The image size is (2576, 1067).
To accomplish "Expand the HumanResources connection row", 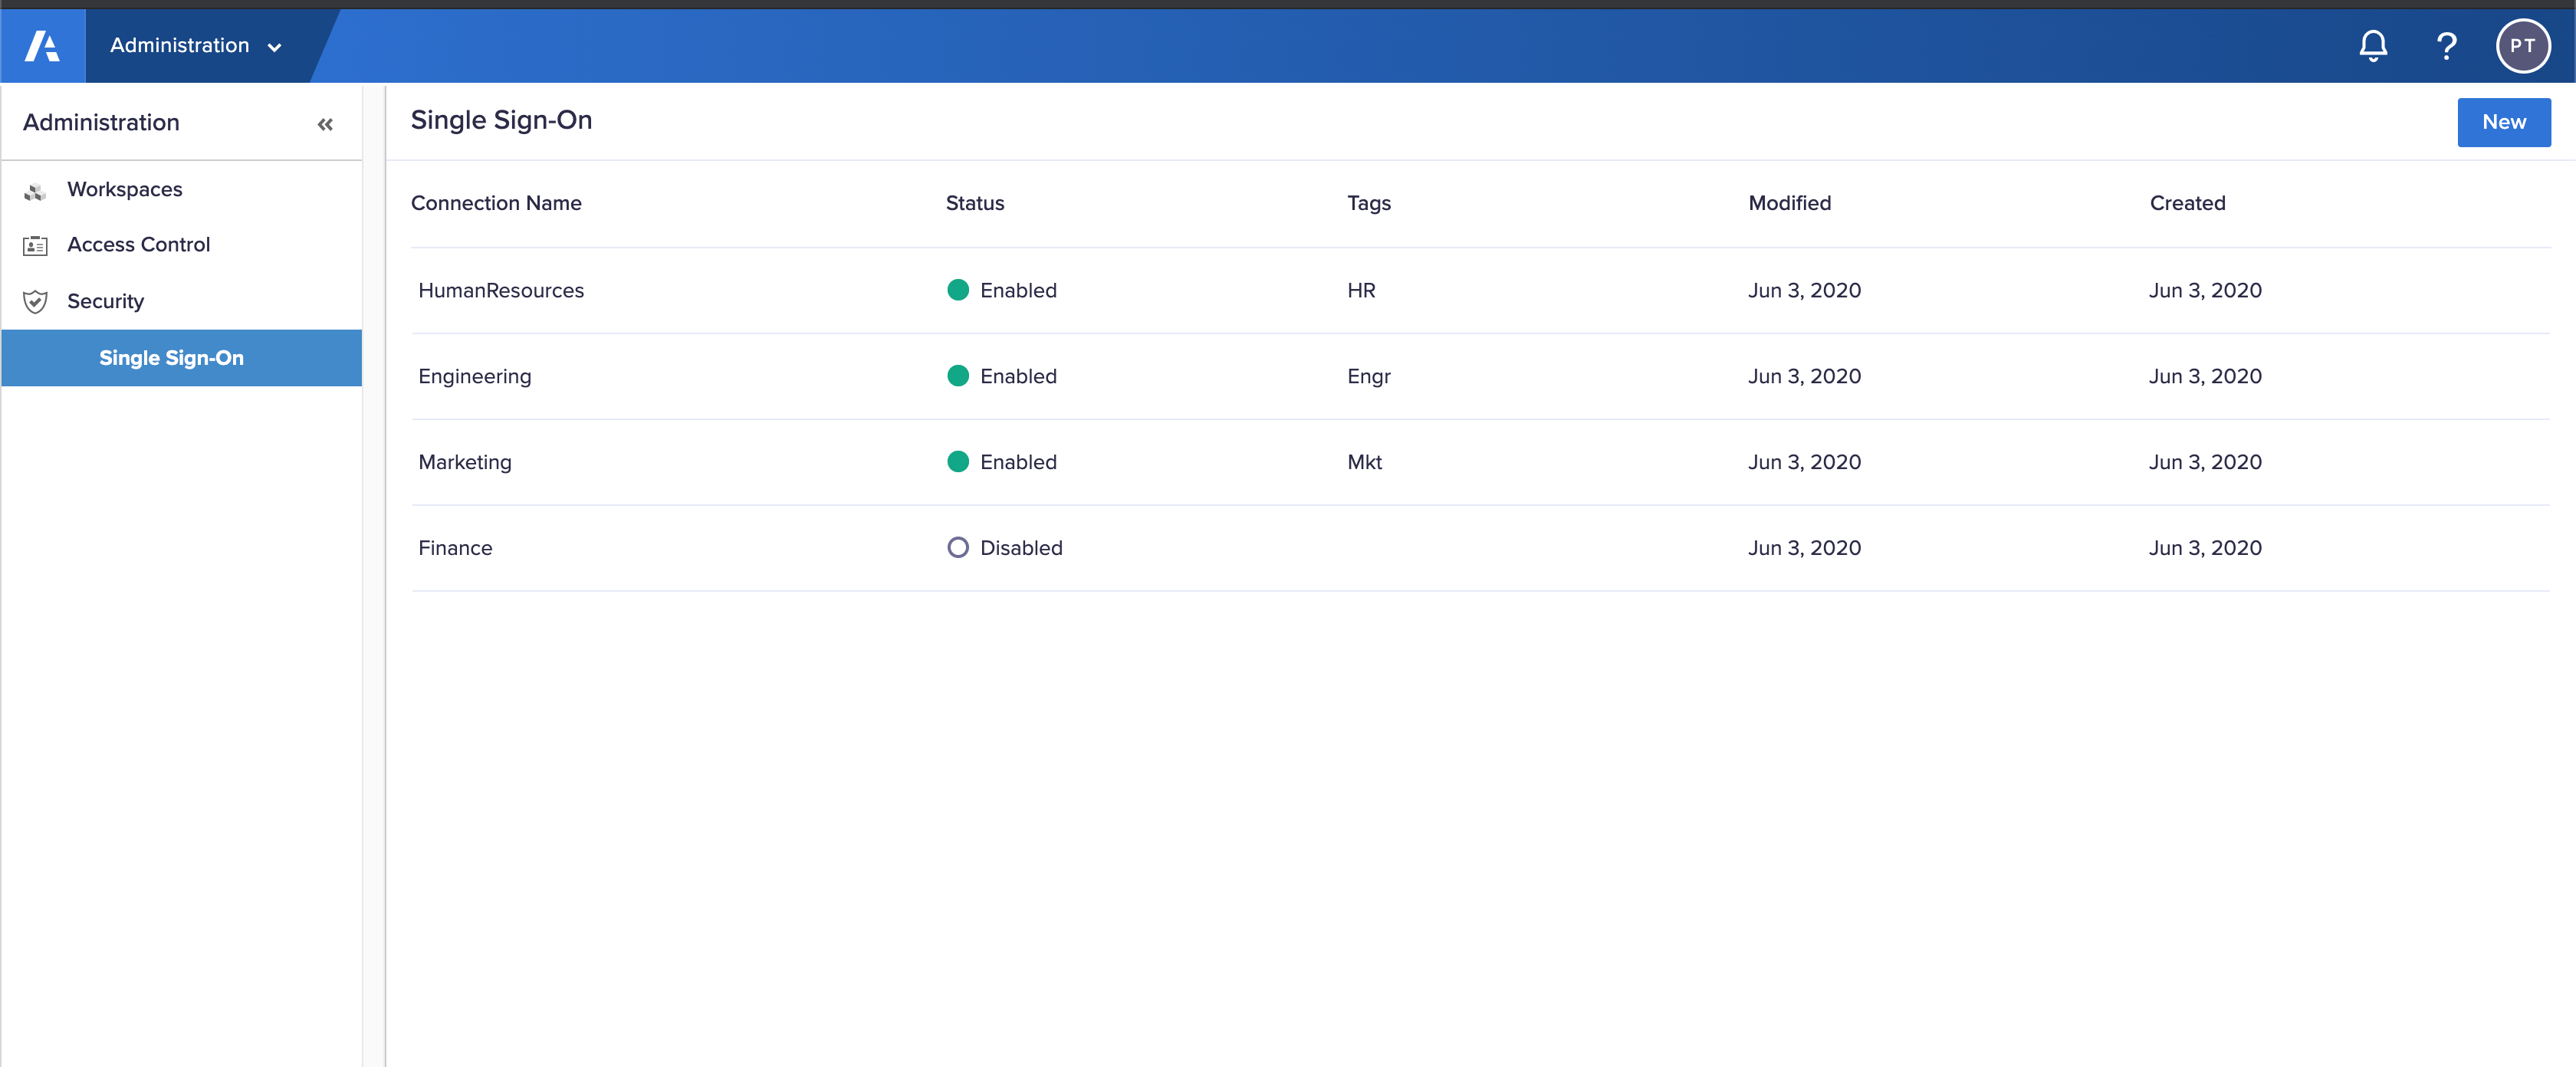I will point(501,290).
